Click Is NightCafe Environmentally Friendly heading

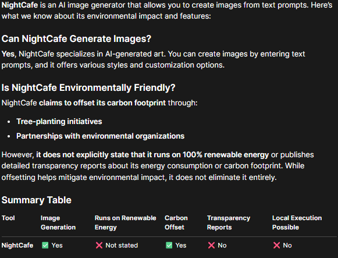click(88, 88)
